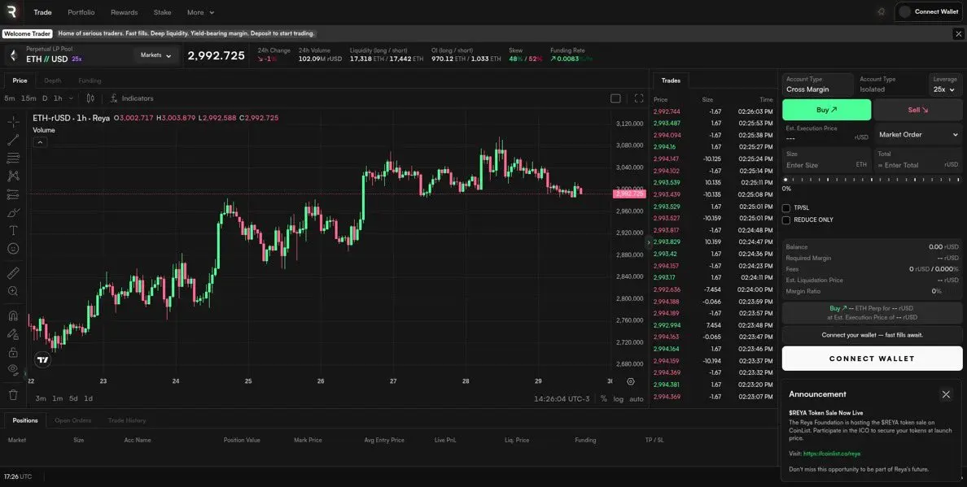Switch to the Open Orders tab
This screenshot has width=967, height=487.
point(72,420)
